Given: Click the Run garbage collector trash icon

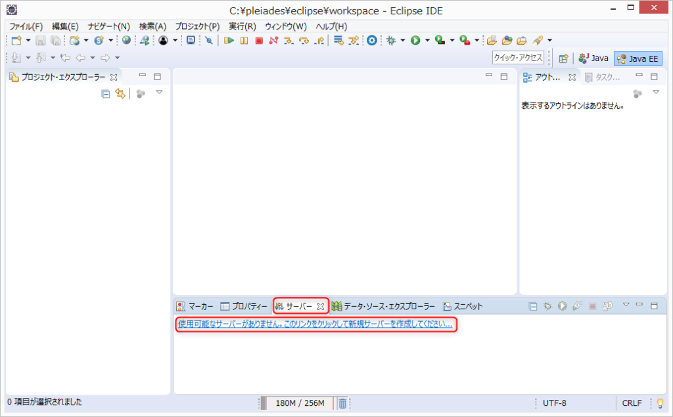Looking at the screenshot, I should click(x=342, y=403).
